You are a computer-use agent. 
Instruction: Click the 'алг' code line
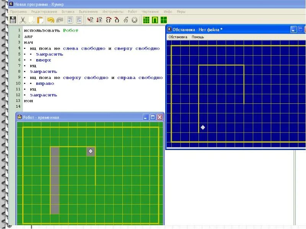pos(28,36)
